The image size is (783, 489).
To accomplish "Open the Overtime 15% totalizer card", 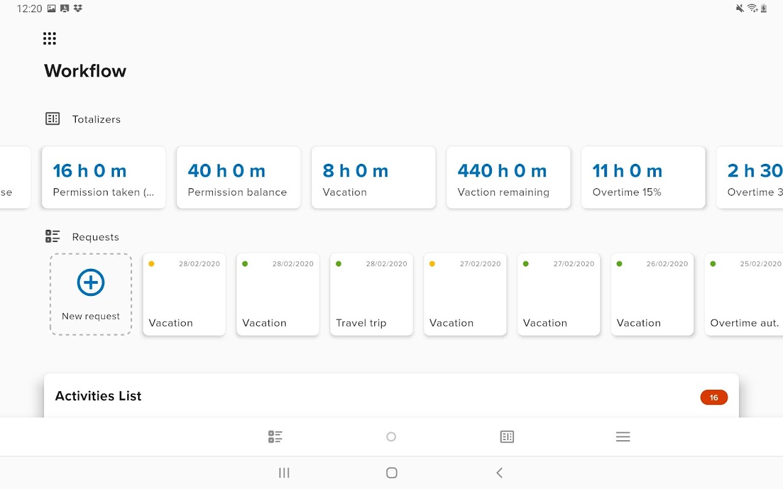I will 644,177.
